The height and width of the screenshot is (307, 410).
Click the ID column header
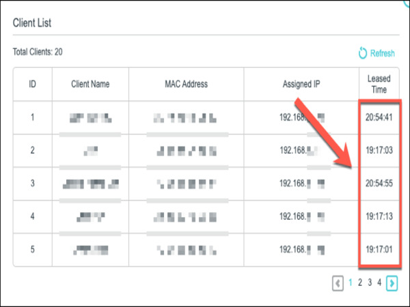tap(32, 85)
